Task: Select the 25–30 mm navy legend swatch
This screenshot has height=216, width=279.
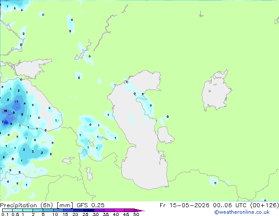Action: (89, 210)
